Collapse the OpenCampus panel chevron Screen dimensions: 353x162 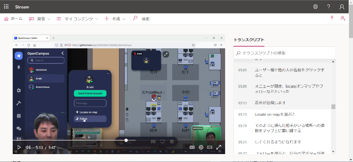point(63,53)
